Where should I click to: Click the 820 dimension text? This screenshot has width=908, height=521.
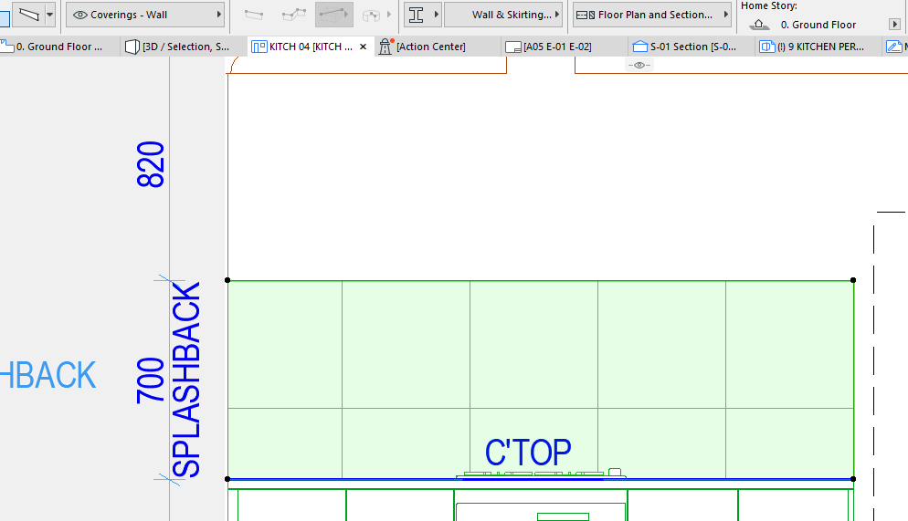point(151,164)
